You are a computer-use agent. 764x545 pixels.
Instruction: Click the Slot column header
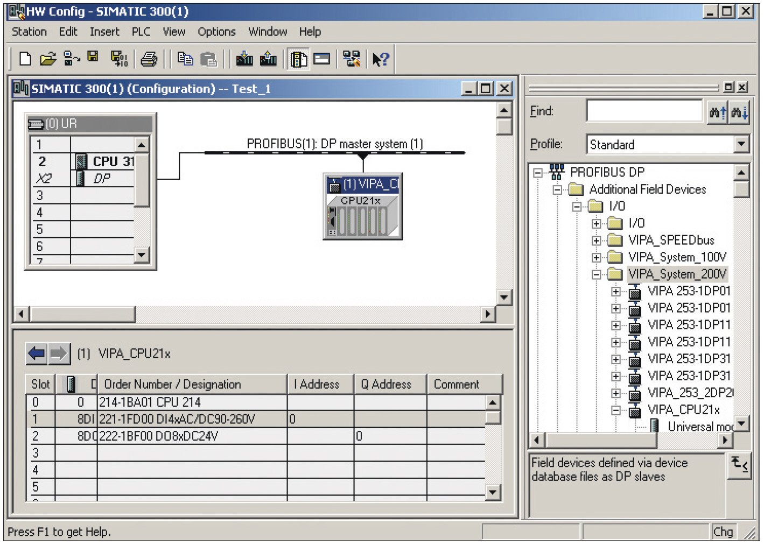pos(40,384)
